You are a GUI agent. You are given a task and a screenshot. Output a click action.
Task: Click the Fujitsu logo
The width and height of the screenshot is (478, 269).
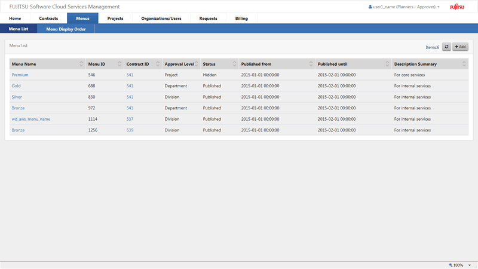(x=457, y=7)
